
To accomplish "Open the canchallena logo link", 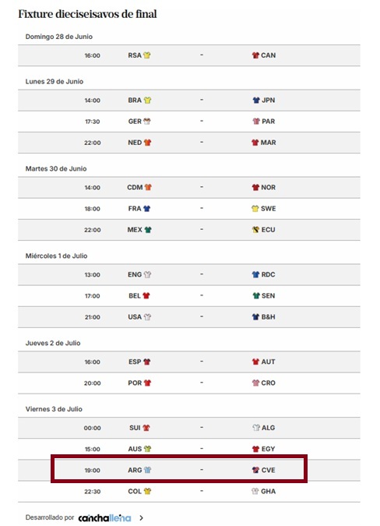I will pos(104,518).
